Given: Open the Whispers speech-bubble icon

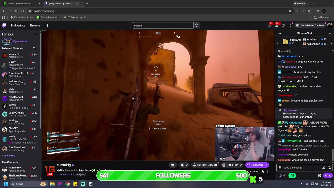Looking at the screenshot, I should click(x=283, y=25).
